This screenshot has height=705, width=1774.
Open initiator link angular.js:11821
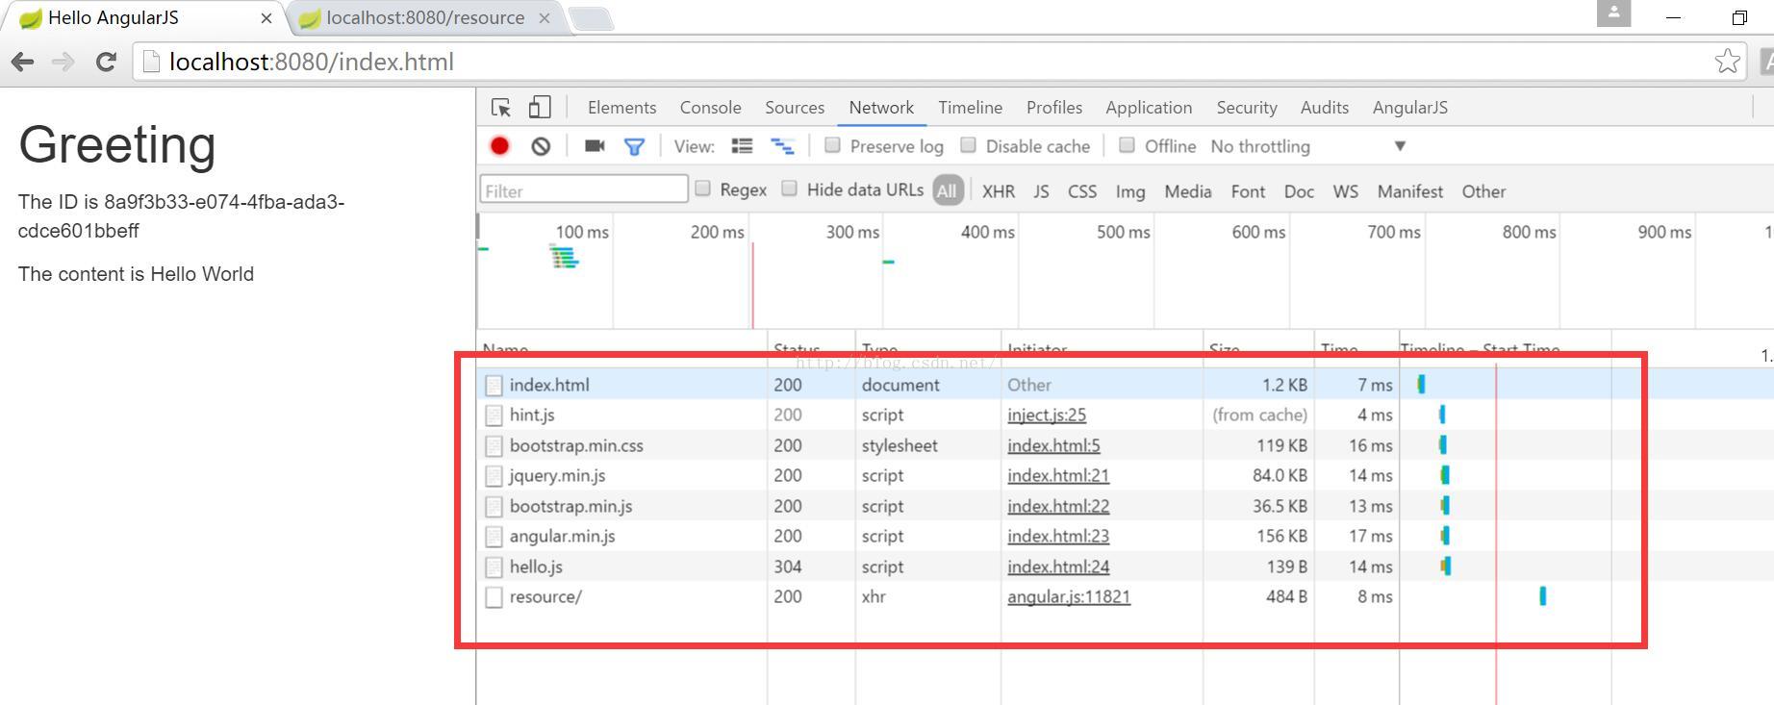pyautogui.click(x=1069, y=597)
